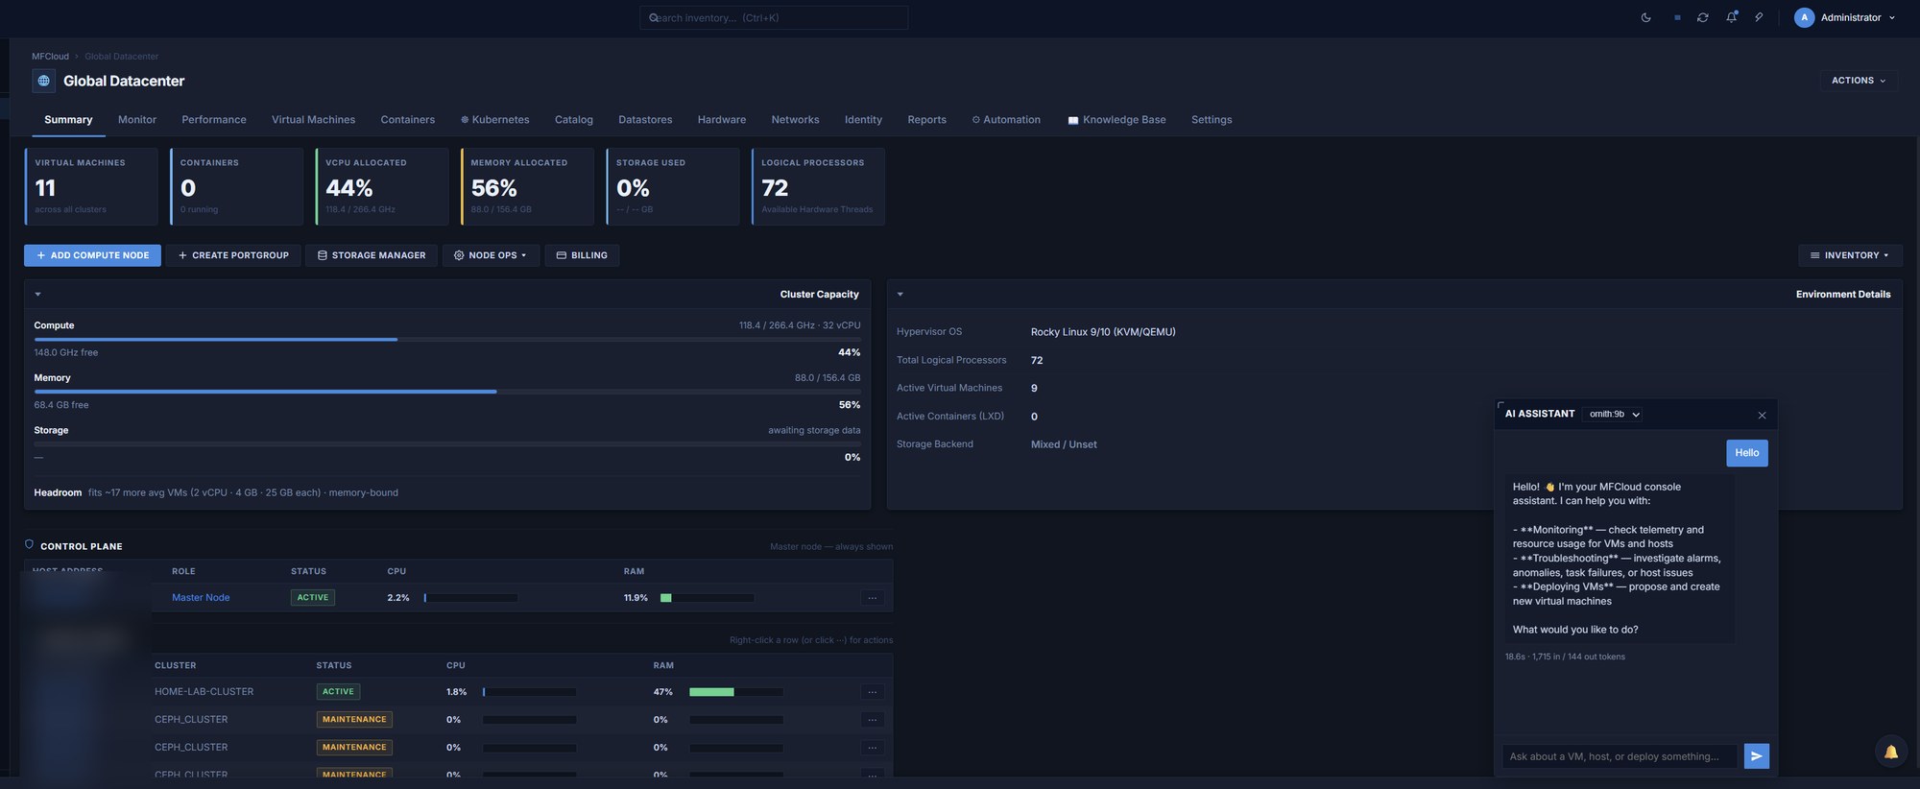Open the Node Ops dropdown
Screen dimensions: 1920x789
point(490,255)
